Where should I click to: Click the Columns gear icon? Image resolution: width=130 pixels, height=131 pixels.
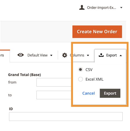[65, 55]
